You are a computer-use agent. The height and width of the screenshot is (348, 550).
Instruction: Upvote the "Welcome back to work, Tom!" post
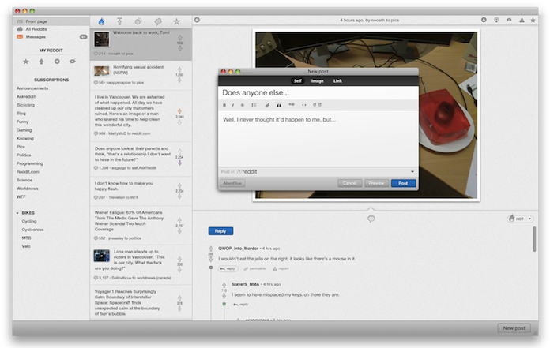[179, 37]
